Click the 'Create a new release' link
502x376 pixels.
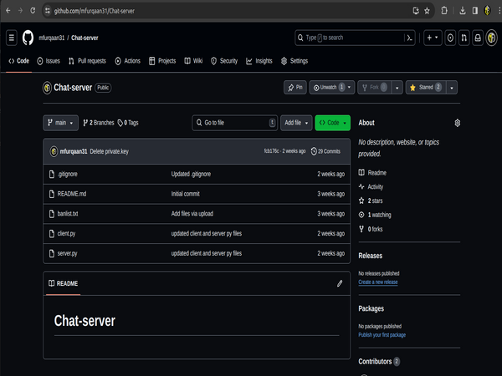(378, 282)
